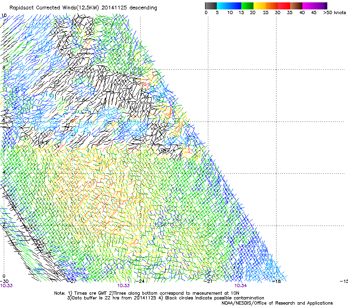Click the 'NOAA/NESDIS/Office of Research and Applications' credit

[277, 303]
